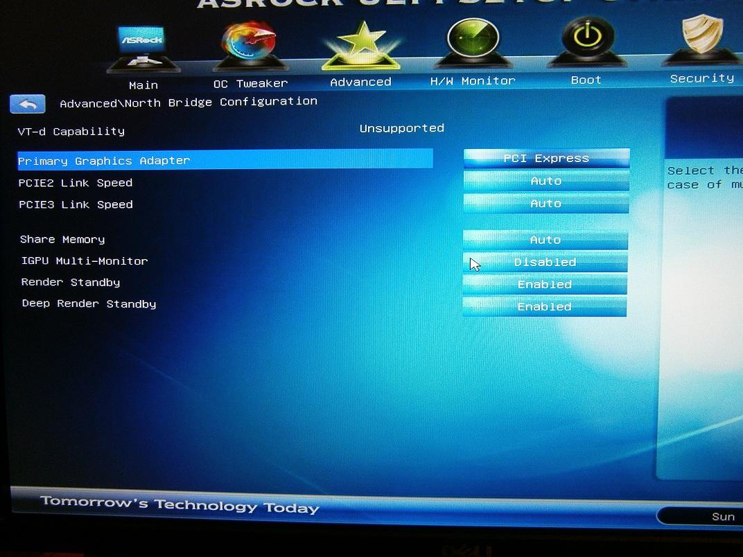Image resolution: width=743 pixels, height=557 pixels.
Task: Select the Share Memory label
Action: point(62,240)
